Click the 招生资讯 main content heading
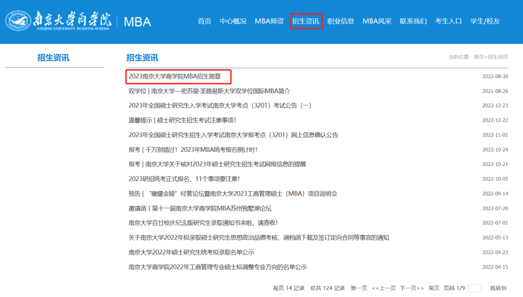This screenshot has width=523, height=297. coord(142,58)
